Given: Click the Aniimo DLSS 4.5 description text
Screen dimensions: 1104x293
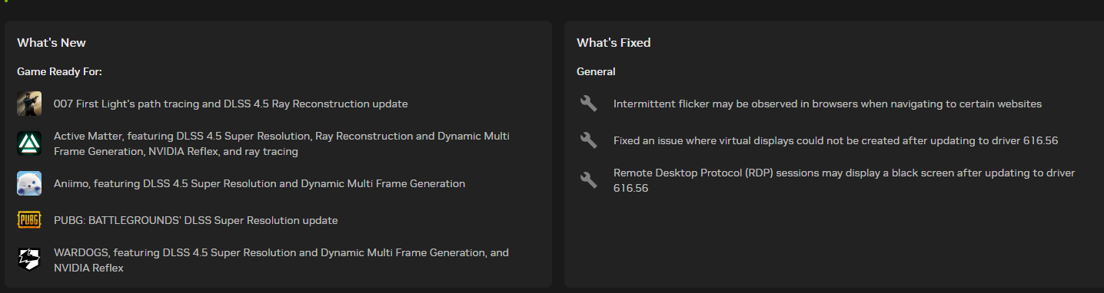Looking at the screenshot, I should (x=259, y=183).
